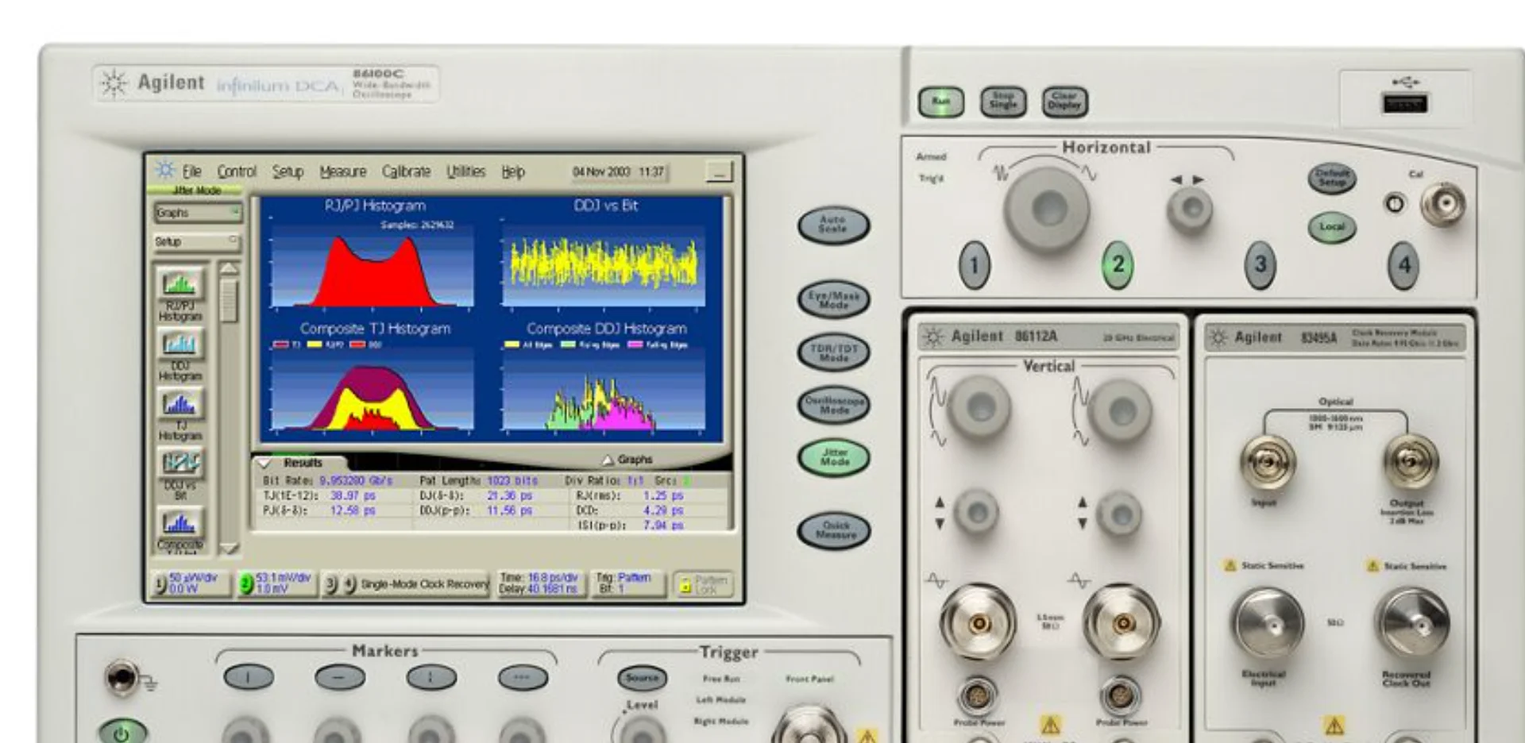1525x743 pixels.
Task: Push the TDR/TDT Mode front-panel button
Action: (833, 352)
